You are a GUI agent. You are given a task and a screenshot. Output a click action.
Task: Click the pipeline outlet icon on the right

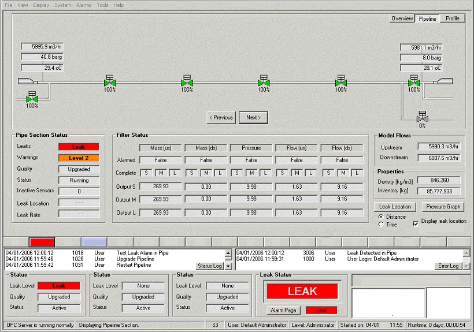(x=443, y=81)
